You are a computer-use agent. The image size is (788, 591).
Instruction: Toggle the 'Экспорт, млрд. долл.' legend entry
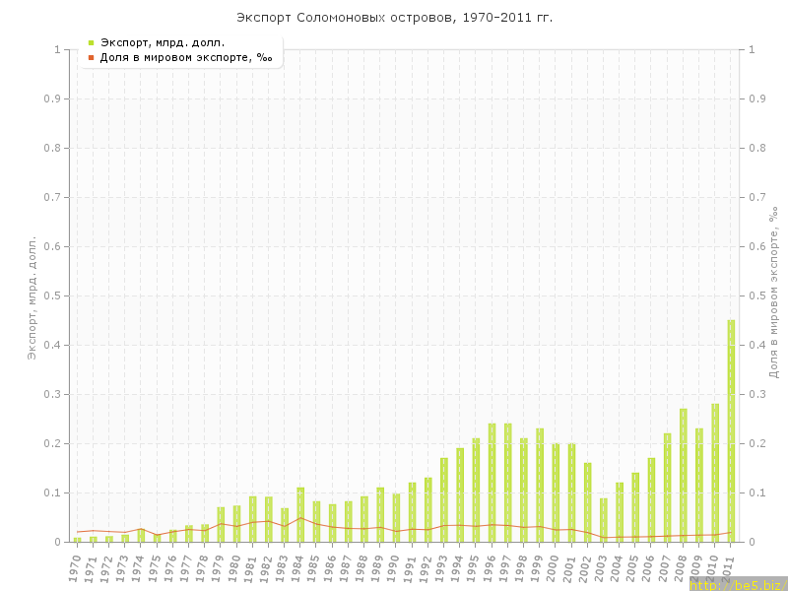[162, 42]
